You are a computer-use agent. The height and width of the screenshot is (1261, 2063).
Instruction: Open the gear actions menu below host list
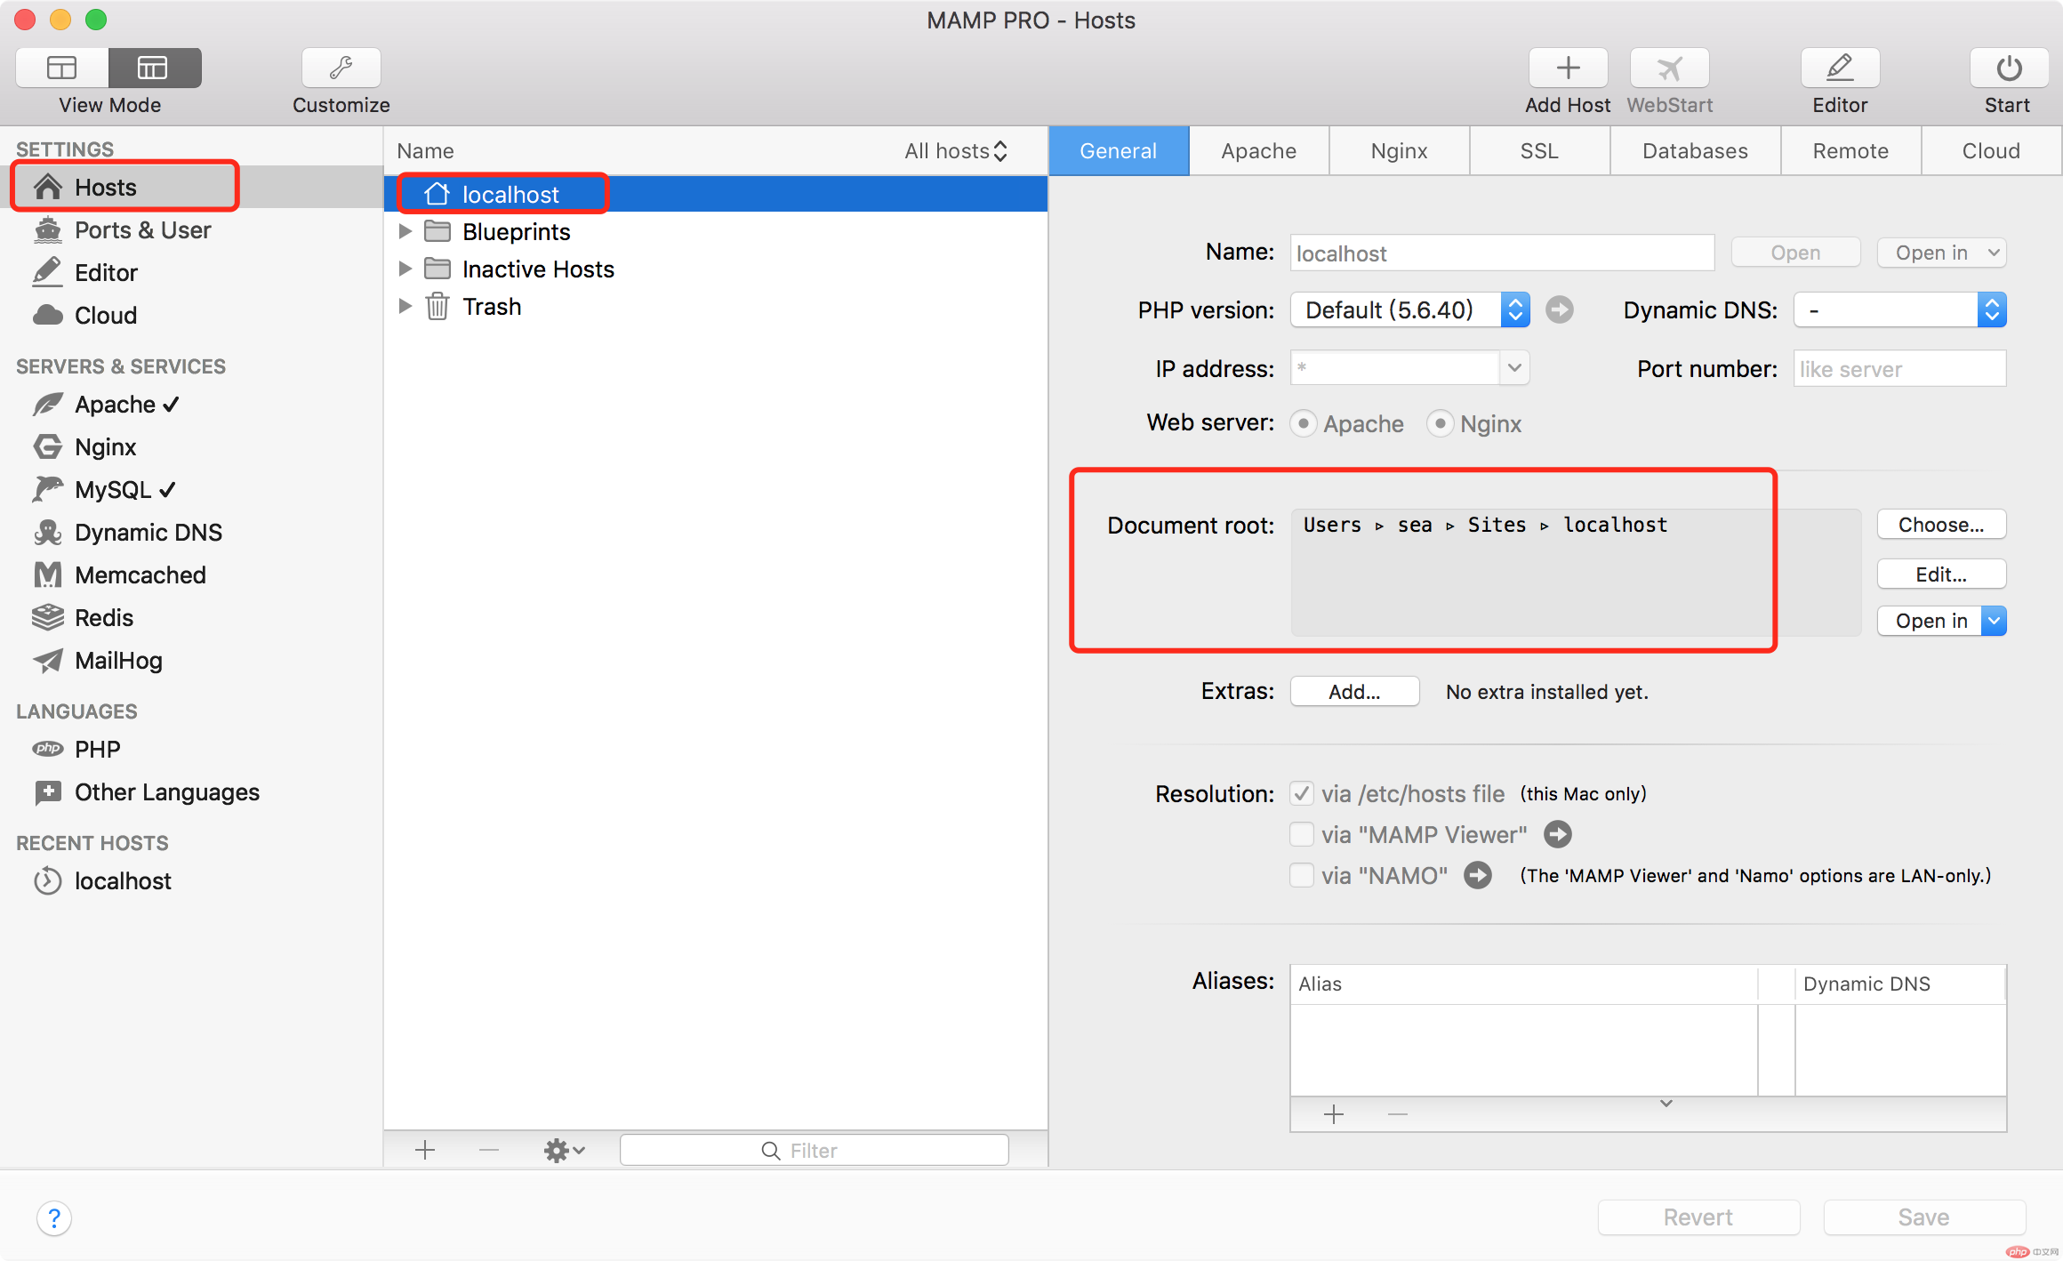pyautogui.click(x=564, y=1150)
